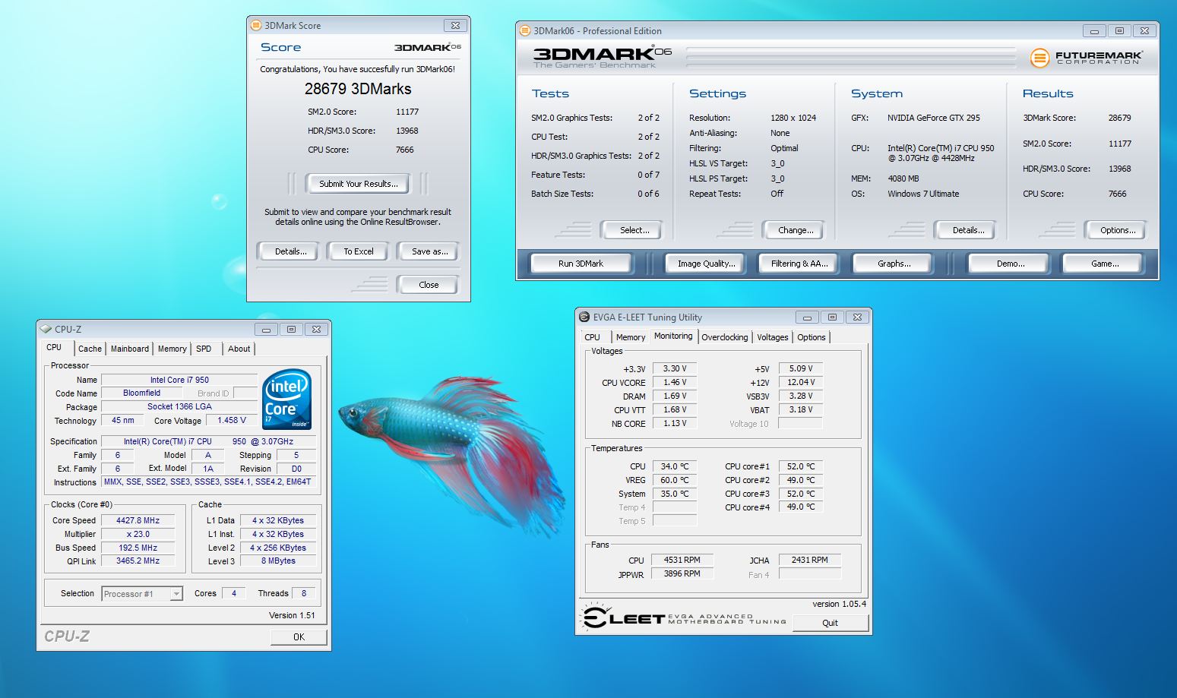Maximize the EVGA E-LEET window
This screenshot has height=698, width=1177.
click(x=832, y=317)
